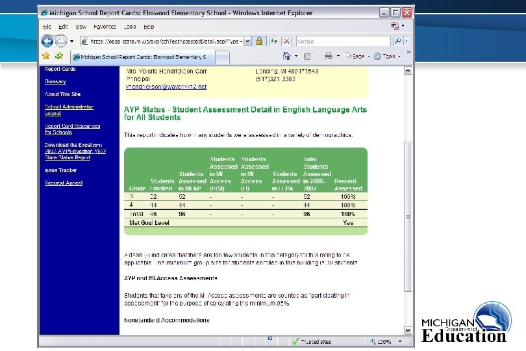Click the Trusted sites status indicator
Screen dimensions: 526x351
(x=312, y=342)
